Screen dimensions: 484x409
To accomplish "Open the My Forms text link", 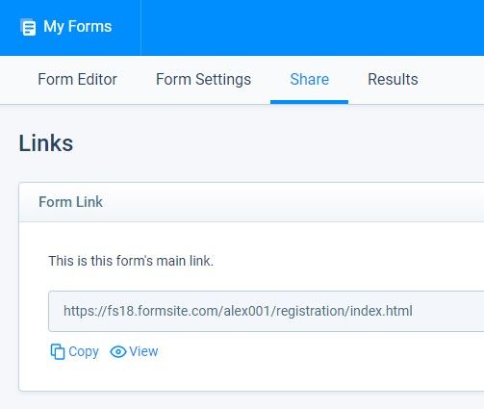I will pos(77,26).
